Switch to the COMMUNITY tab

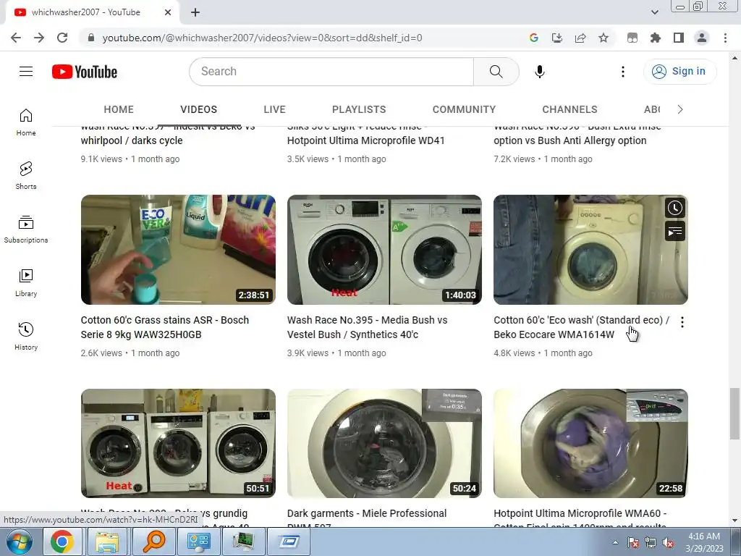pyautogui.click(x=464, y=109)
